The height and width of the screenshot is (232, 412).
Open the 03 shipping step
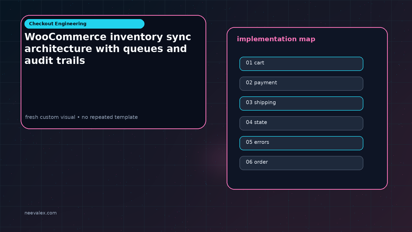tap(301, 103)
